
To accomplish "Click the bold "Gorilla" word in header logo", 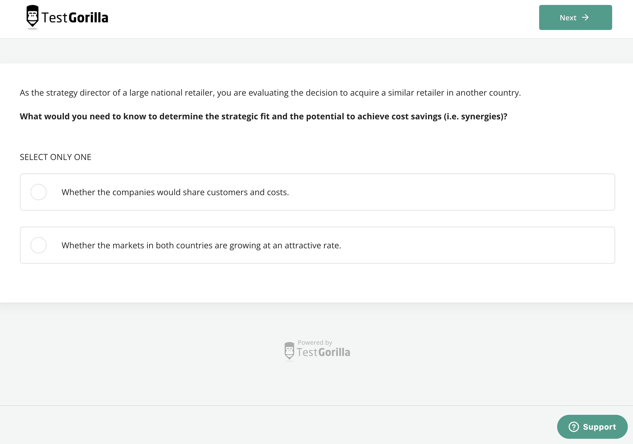I will 88,18.
